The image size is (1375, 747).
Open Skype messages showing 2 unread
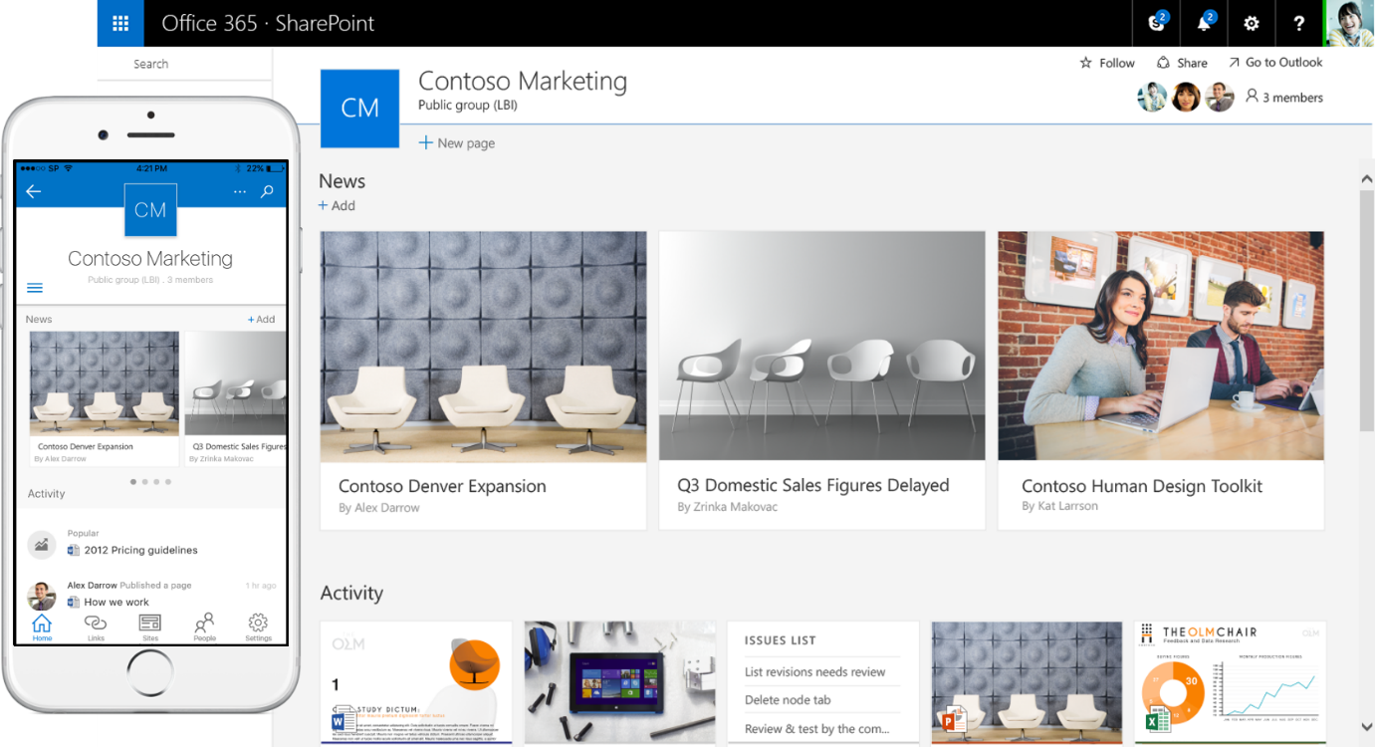(1155, 23)
